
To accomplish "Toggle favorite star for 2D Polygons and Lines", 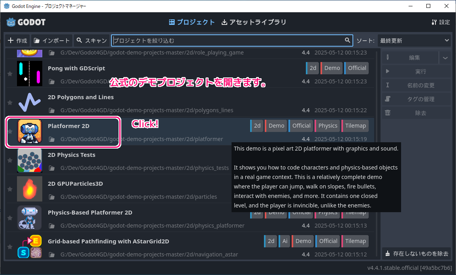I will (x=10, y=103).
